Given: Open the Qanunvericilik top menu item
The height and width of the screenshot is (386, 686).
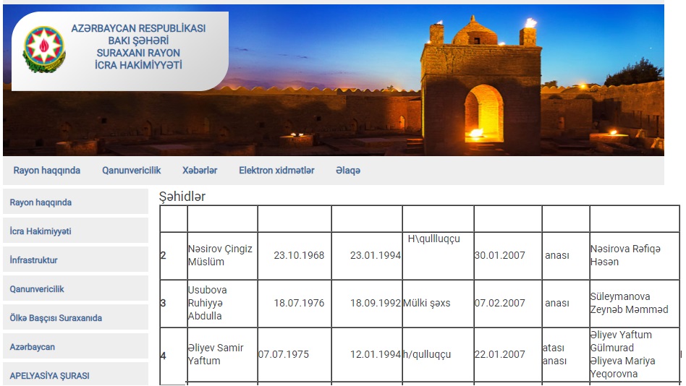Looking at the screenshot, I should tap(131, 171).
